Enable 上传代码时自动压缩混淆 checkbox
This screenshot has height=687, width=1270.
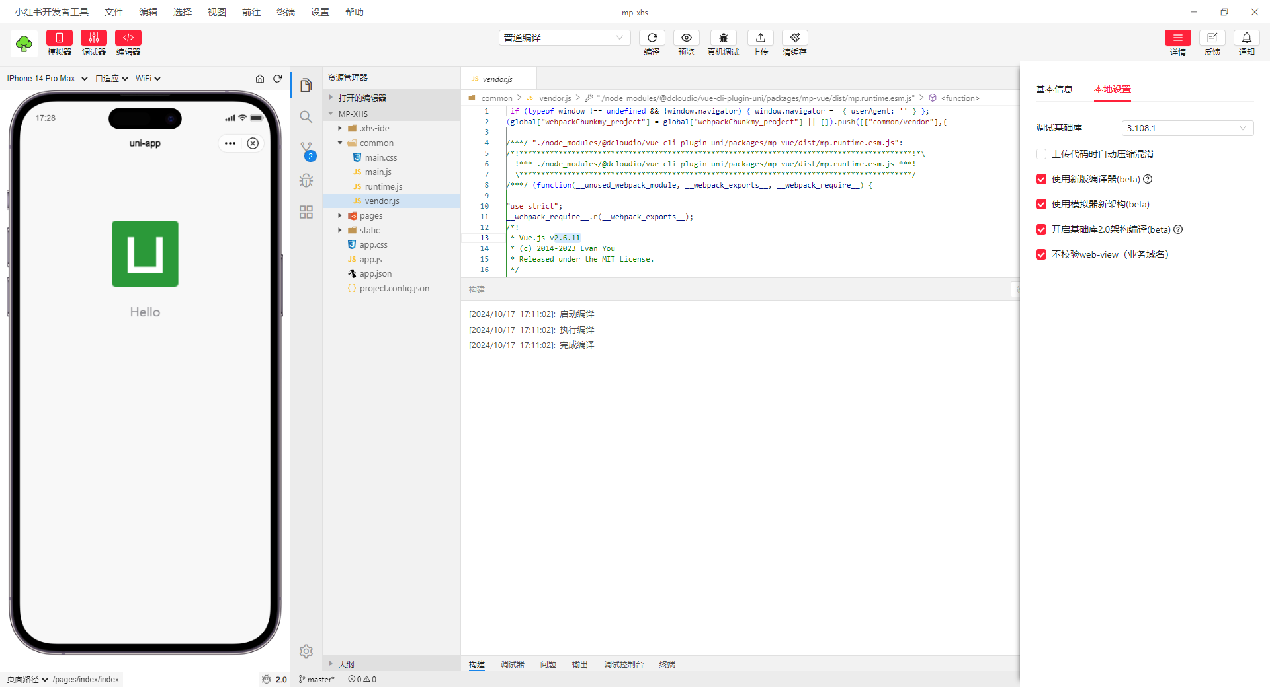[x=1041, y=154]
